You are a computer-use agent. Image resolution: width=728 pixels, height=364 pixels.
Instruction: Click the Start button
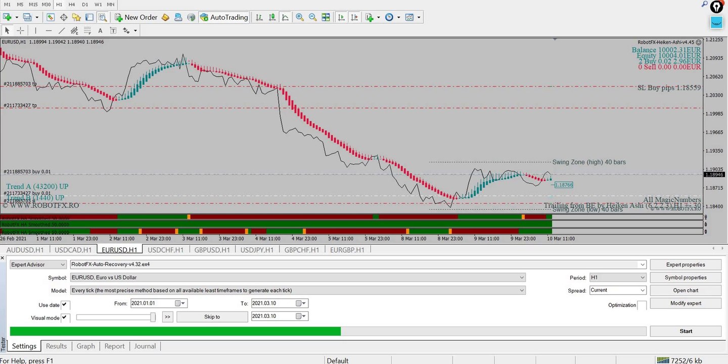point(686,331)
